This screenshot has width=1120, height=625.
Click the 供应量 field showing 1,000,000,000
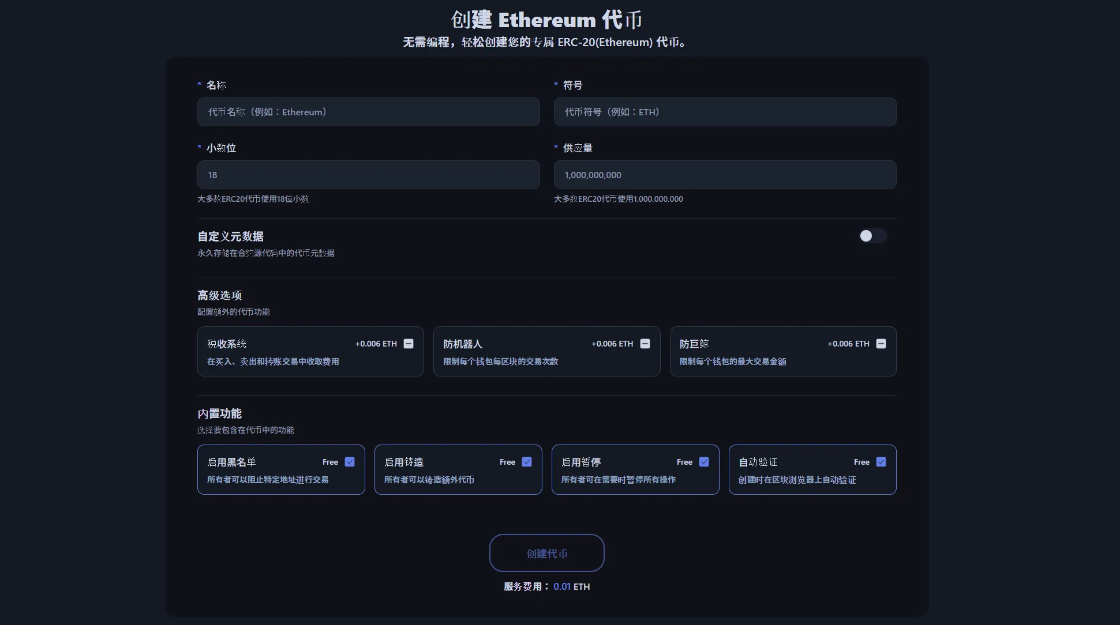(724, 175)
